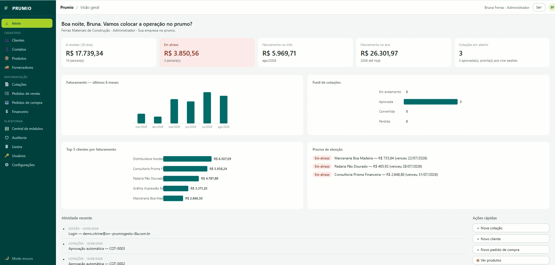Open the Configurações menu item
The height and width of the screenshot is (265, 555).
click(x=27, y=165)
